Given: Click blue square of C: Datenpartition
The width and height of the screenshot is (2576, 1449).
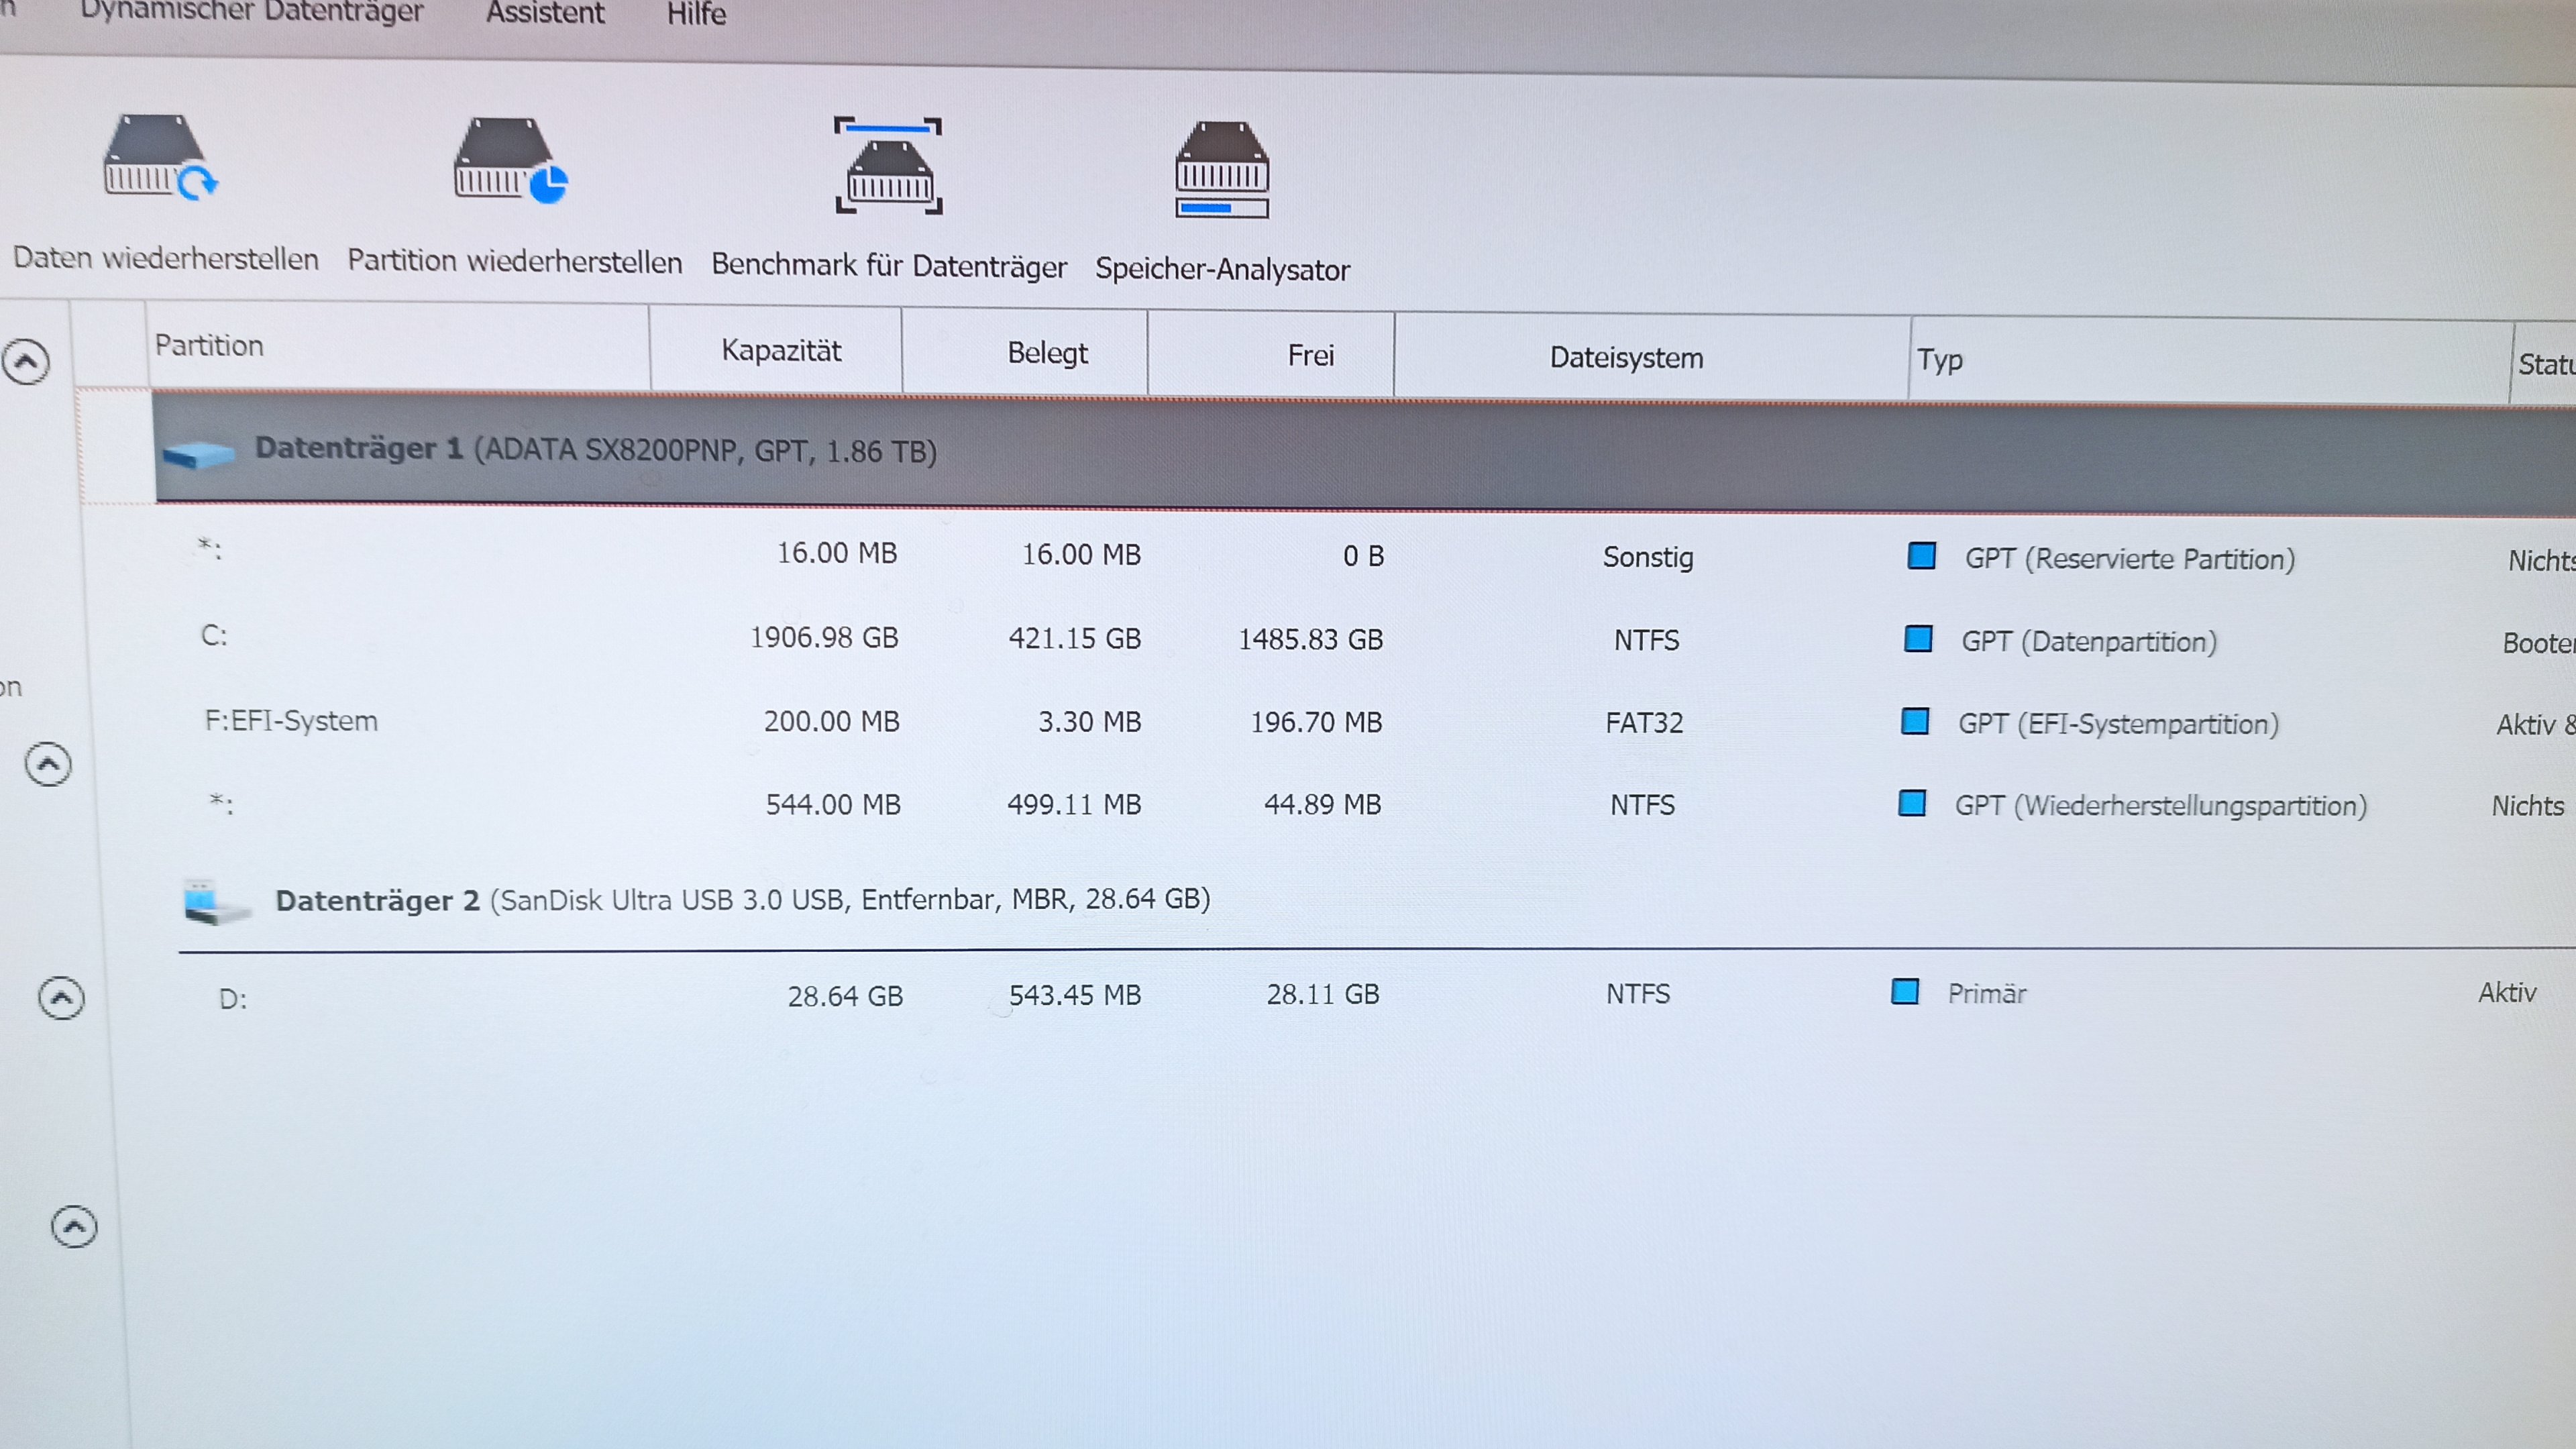Looking at the screenshot, I should click(1918, 639).
